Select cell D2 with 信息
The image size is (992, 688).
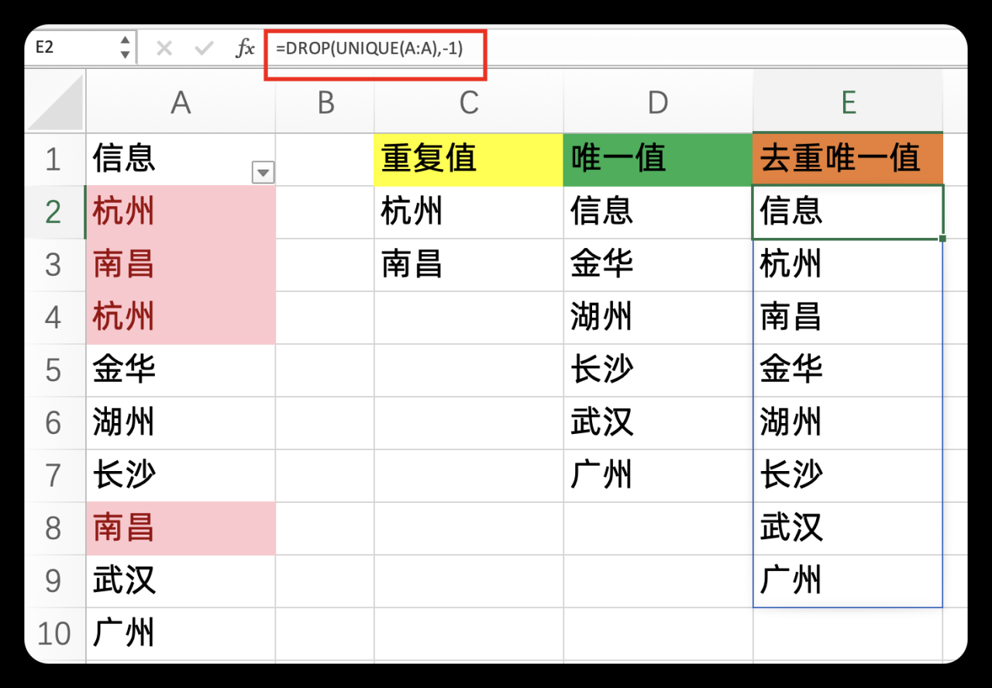click(x=658, y=212)
